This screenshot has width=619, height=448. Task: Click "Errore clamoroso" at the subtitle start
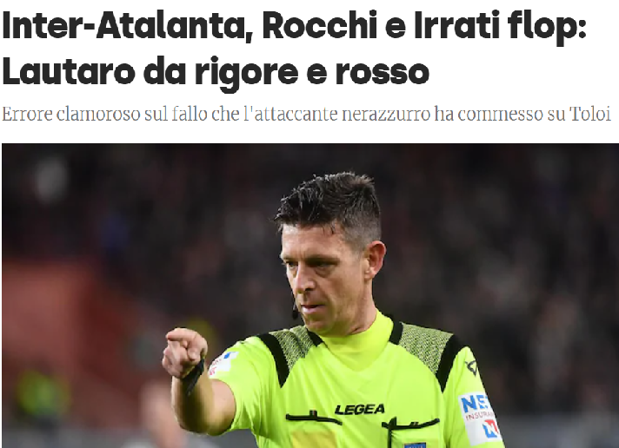pyautogui.click(x=71, y=115)
